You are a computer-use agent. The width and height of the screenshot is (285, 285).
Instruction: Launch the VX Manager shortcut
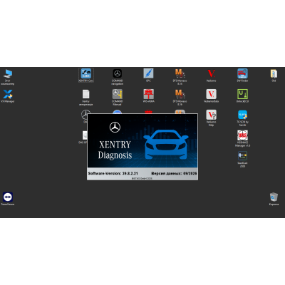click(8, 96)
